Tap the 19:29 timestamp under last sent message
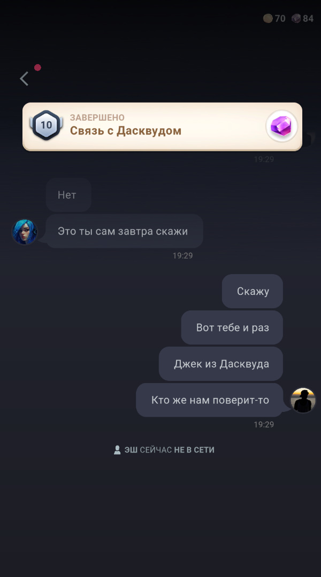The width and height of the screenshot is (321, 577). (264, 424)
